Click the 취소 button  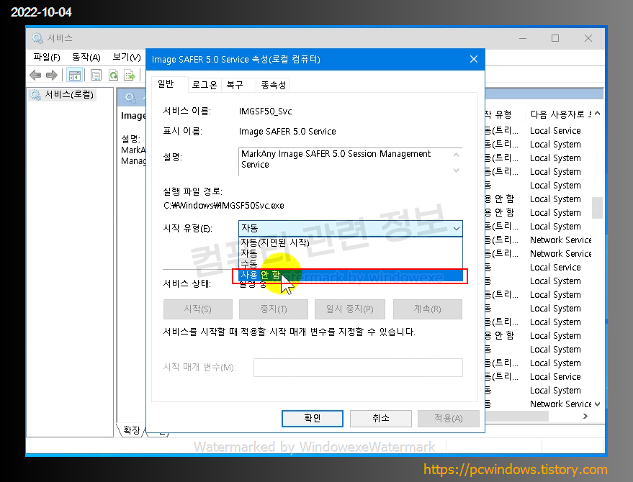381,418
